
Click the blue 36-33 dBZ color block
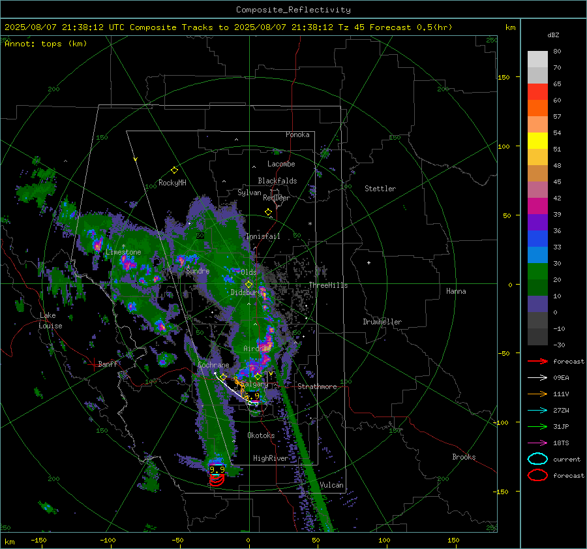pyautogui.click(x=537, y=239)
